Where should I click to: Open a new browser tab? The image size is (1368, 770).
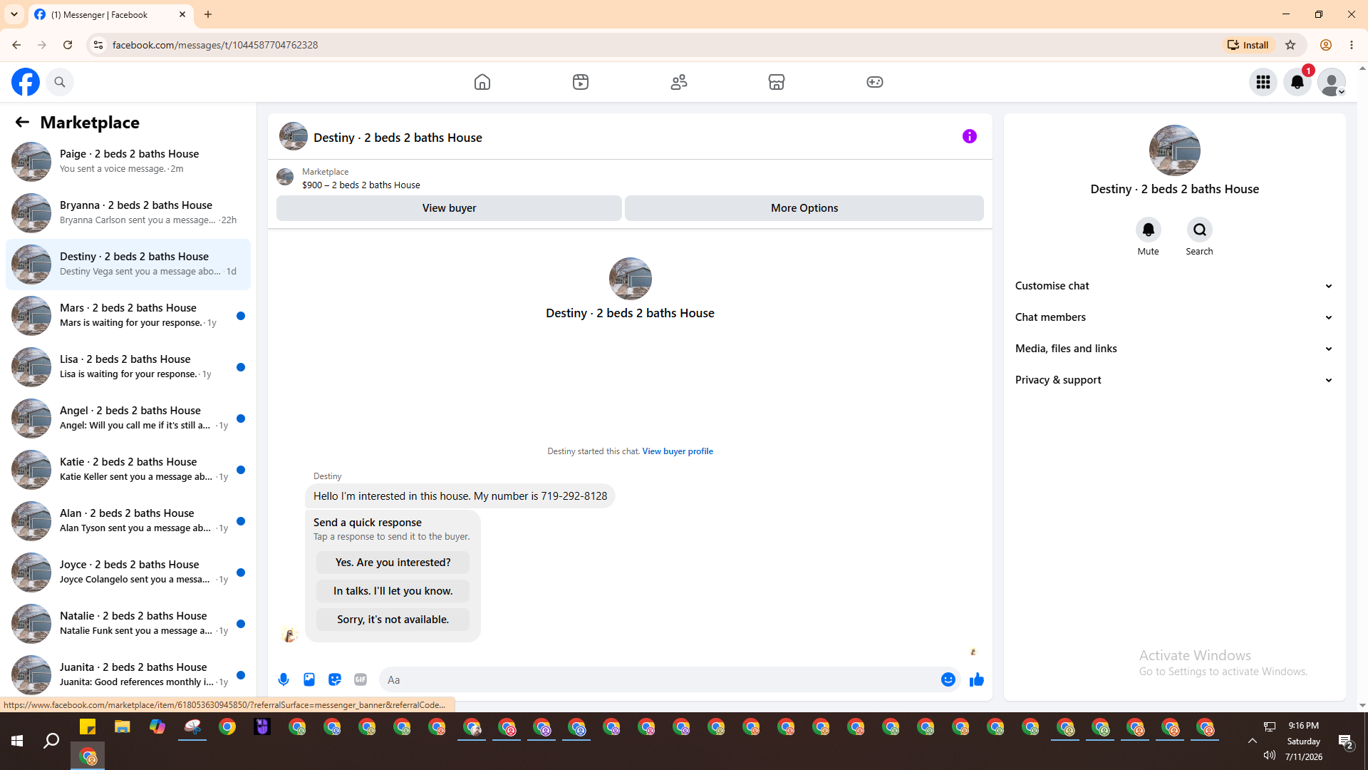click(x=208, y=14)
